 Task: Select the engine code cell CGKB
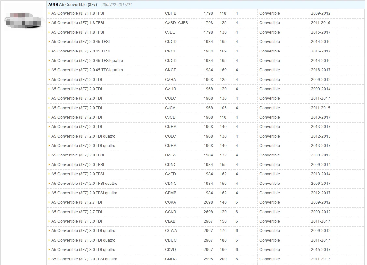tap(170, 212)
